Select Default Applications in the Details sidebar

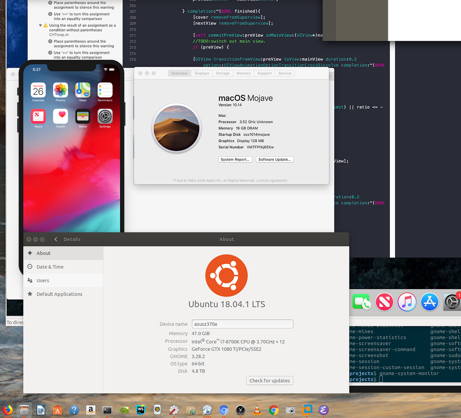tap(63, 294)
